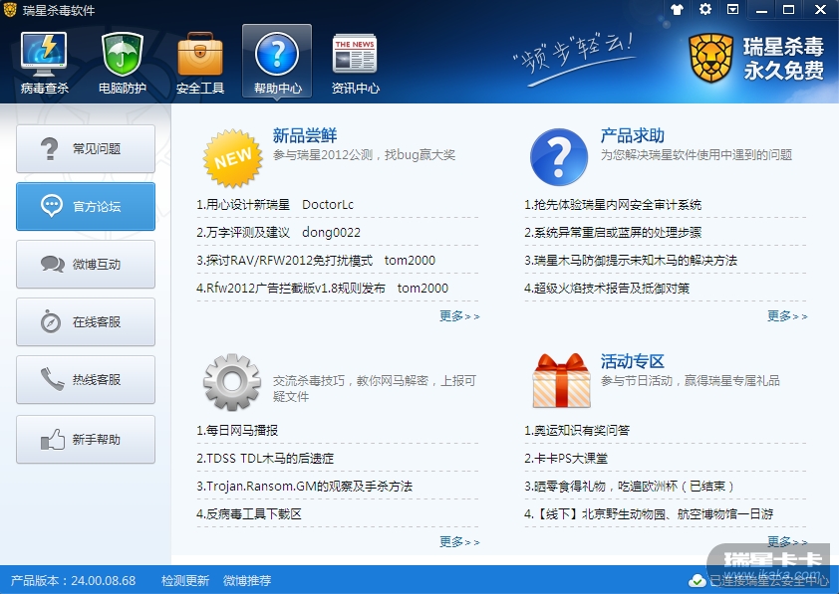Viewport: 839px width, 594px height.
Task: Click 更多 under 新品尝鲜 list
Action: [x=459, y=316]
